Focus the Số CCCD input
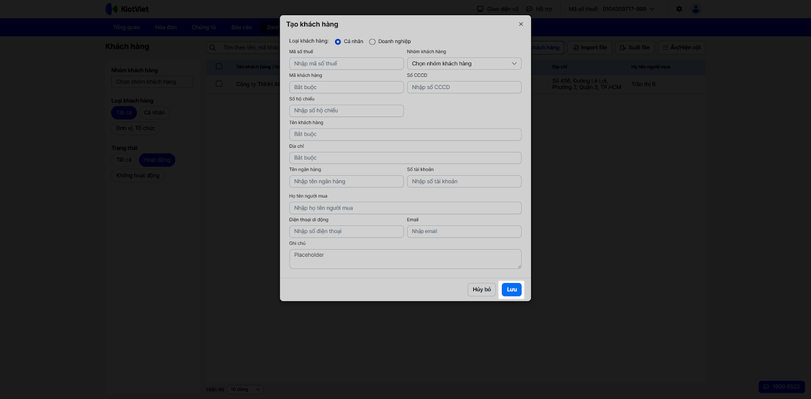The width and height of the screenshot is (811, 399). pyautogui.click(x=464, y=87)
